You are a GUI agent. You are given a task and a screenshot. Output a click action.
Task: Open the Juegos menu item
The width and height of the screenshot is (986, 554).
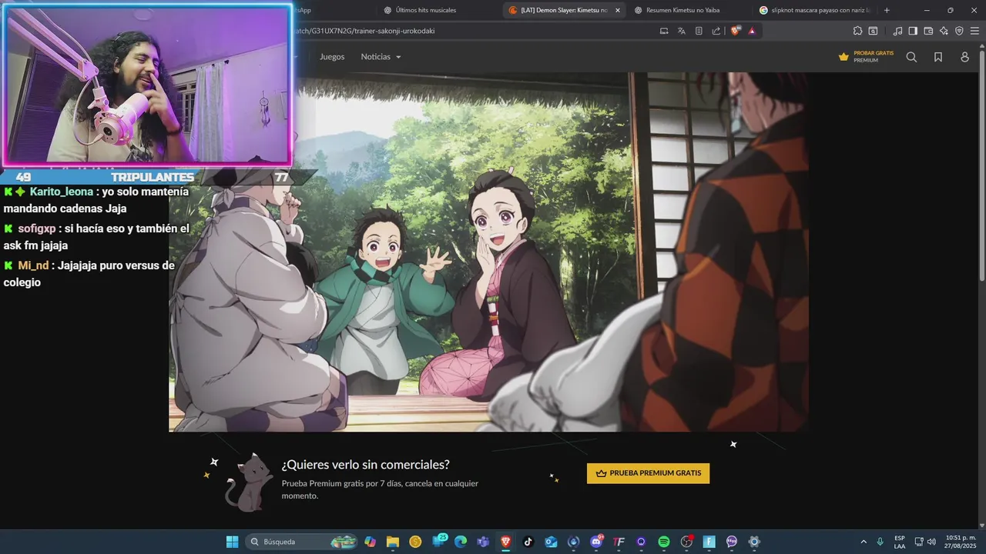click(332, 57)
